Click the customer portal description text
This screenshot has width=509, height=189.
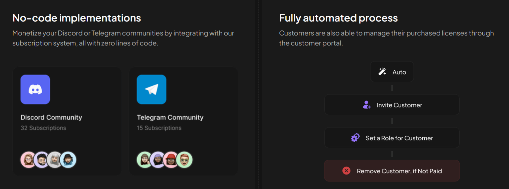point(387,38)
